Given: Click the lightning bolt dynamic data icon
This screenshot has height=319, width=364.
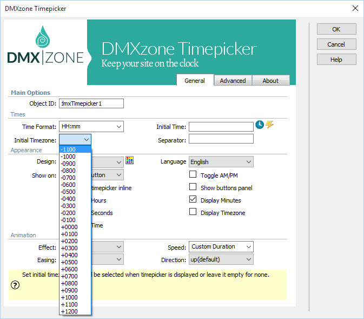Looking at the screenshot, I should (x=269, y=125).
